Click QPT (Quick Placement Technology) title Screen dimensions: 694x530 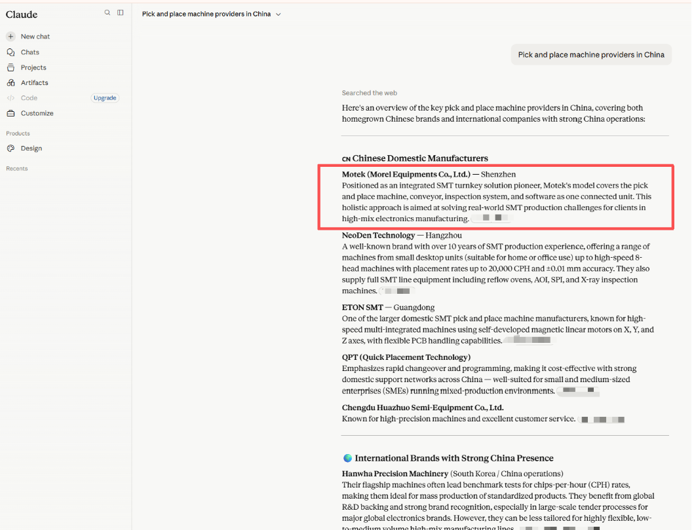click(406, 357)
